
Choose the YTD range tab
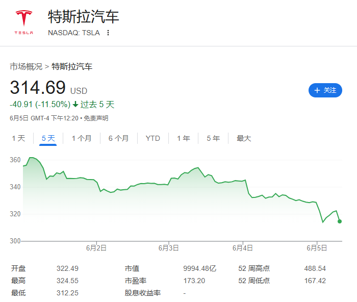coord(153,138)
